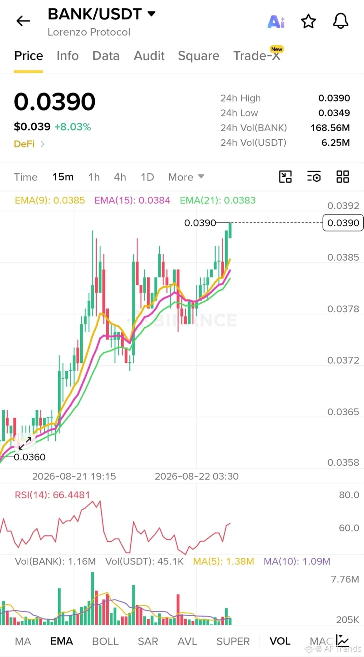Toggle the AVL indicator
Screen dimensions: 364x657
(187, 641)
